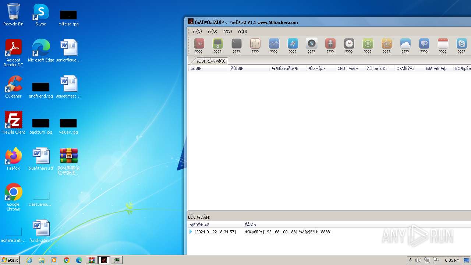Open the ??(C) menu
471x265 pixels.
(x=197, y=31)
